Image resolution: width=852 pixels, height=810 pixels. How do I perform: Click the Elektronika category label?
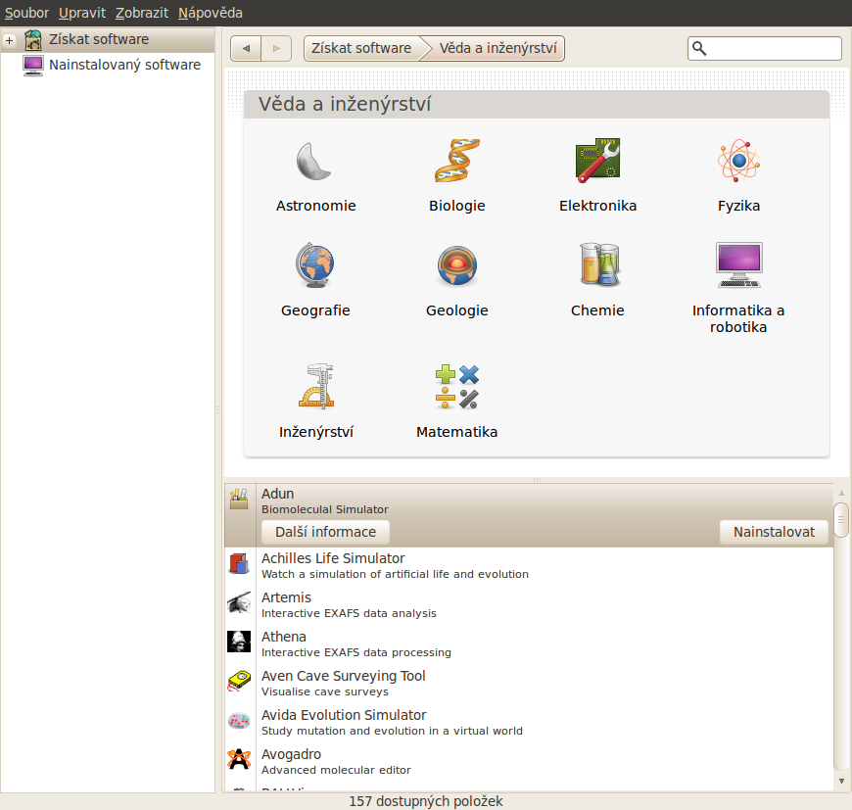pyautogui.click(x=597, y=206)
